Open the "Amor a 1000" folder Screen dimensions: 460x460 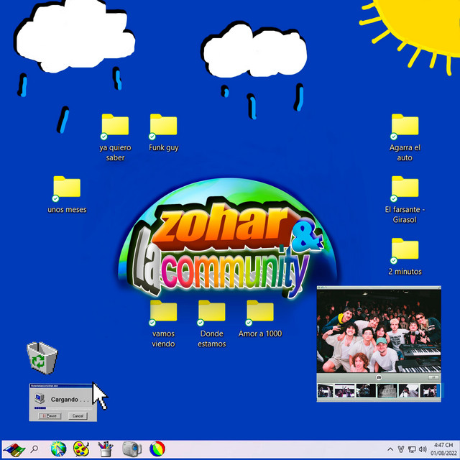point(259,312)
